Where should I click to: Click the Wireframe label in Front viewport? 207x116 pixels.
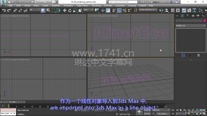coord(113,16)
